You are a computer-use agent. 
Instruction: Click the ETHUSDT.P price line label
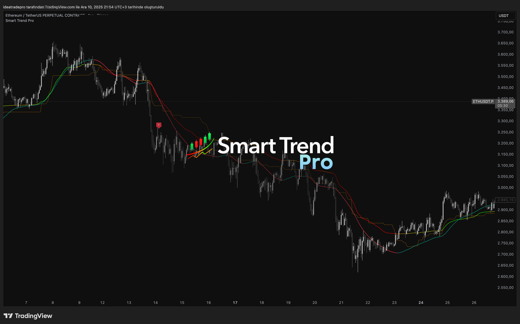tap(483, 101)
